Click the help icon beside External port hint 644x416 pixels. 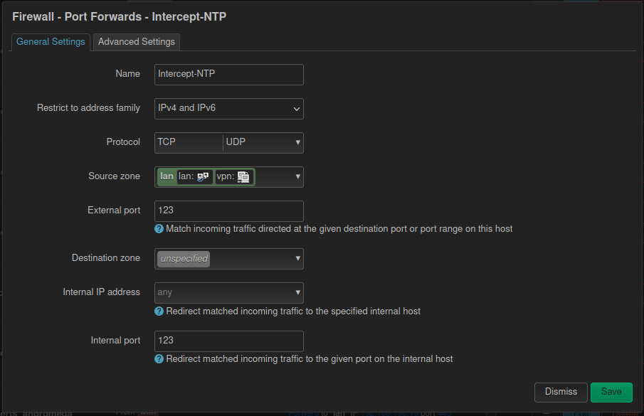tap(159, 229)
